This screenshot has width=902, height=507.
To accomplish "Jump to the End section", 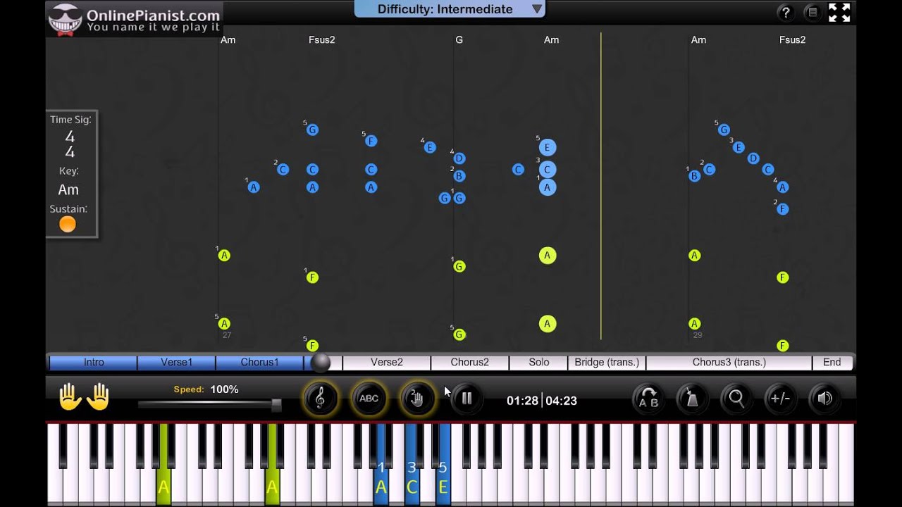I will coord(832,362).
